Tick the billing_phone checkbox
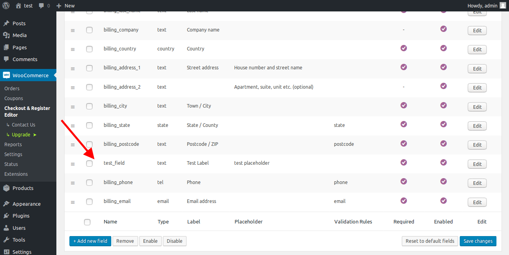This screenshot has height=255, width=509. 89,182
